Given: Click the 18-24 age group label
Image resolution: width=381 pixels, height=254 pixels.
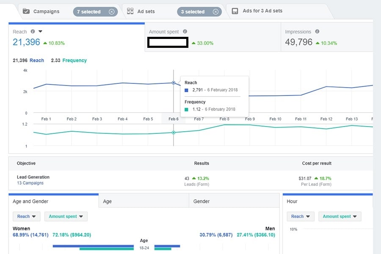Looking at the screenshot, I should click(x=144, y=248).
